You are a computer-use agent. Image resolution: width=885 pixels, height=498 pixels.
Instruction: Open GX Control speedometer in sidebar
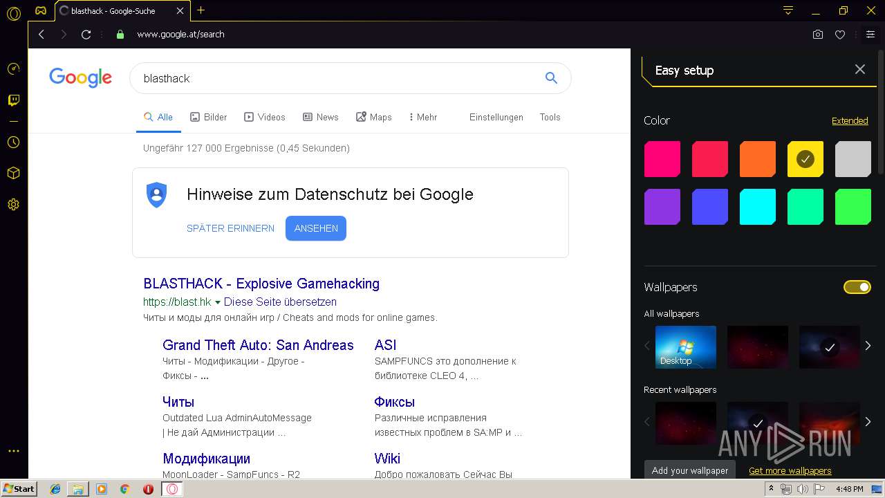click(13, 69)
